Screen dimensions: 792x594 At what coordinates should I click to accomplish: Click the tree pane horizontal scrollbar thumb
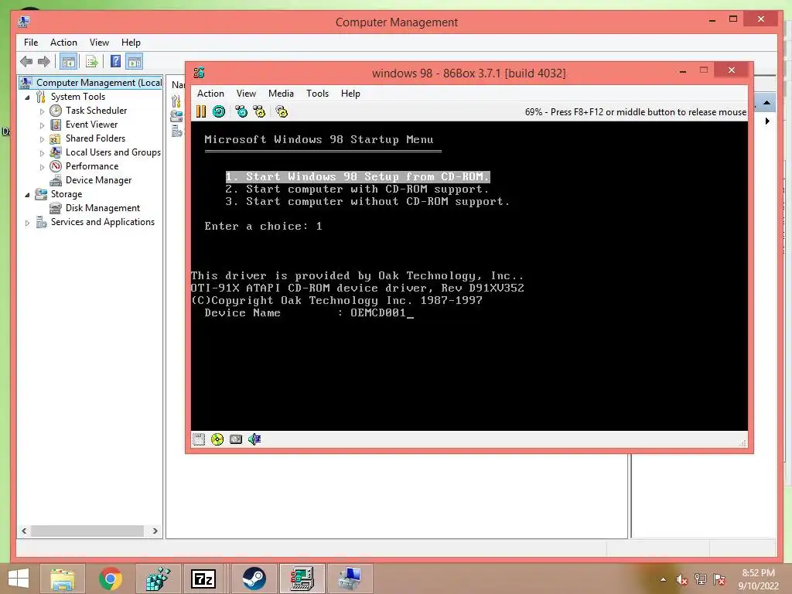coord(87,531)
